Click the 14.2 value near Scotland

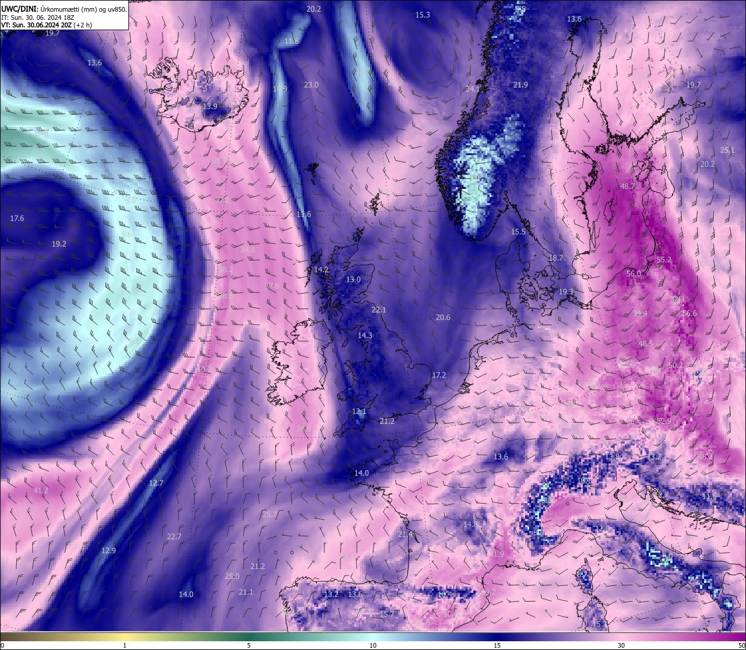pyautogui.click(x=321, y=269)
